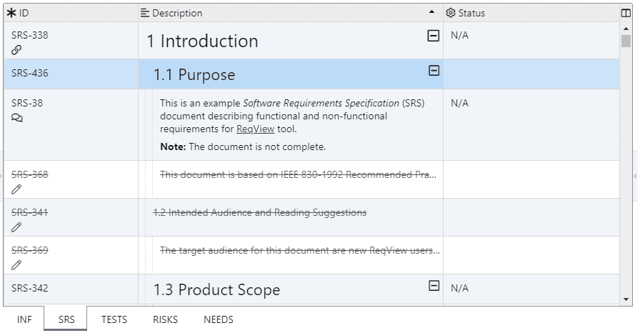Collapse the 1.3 Product Scope section
640x333 pixels.
(433, 286)
